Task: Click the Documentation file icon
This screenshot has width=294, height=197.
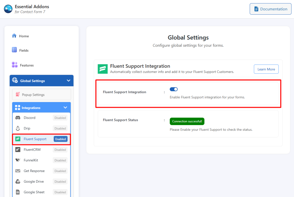Action: (256, 9)
